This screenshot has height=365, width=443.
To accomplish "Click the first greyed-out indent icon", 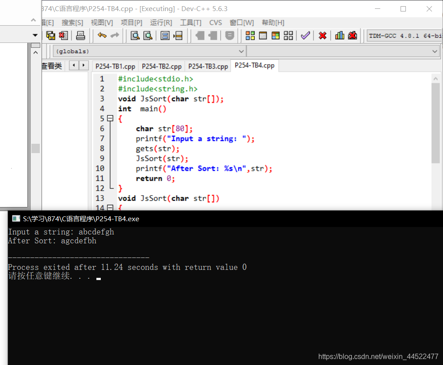I will 200,36.
